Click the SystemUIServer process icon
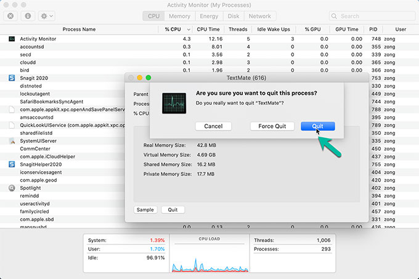The image size is (419, 279). (x=12, y=140)
